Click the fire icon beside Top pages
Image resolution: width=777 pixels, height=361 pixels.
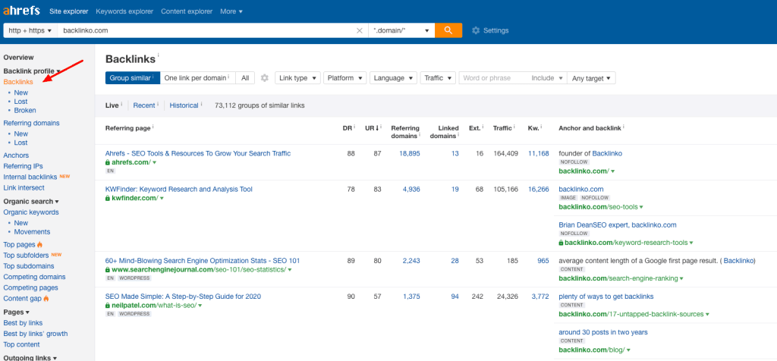40,245
